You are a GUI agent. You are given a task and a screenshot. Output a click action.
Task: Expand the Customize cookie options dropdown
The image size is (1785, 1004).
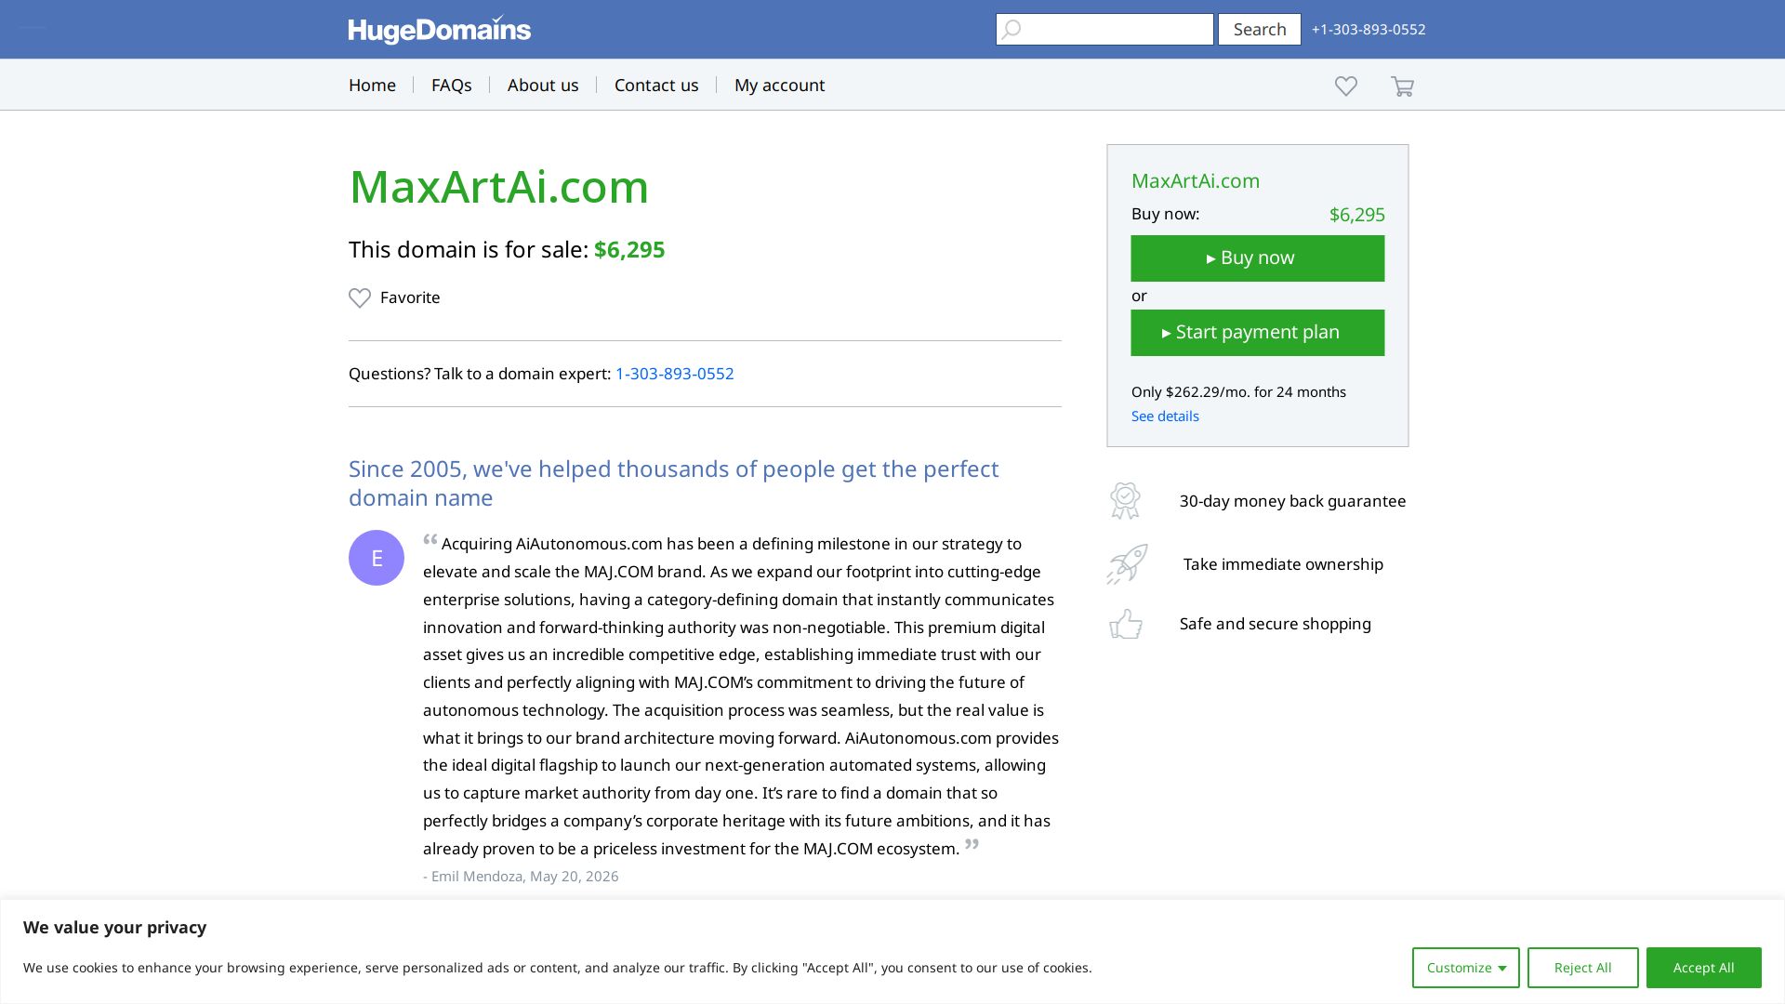(1465, 968)
